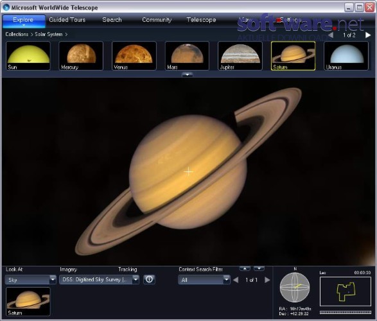Open the Search tab

[x=112, y=20]
